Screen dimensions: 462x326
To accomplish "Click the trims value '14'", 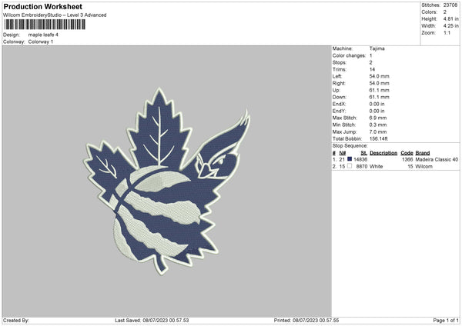I will (372, 69).
